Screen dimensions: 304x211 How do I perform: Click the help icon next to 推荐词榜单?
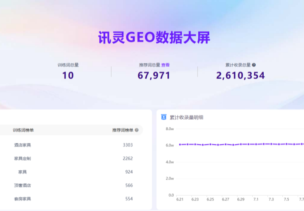(136, 130)
